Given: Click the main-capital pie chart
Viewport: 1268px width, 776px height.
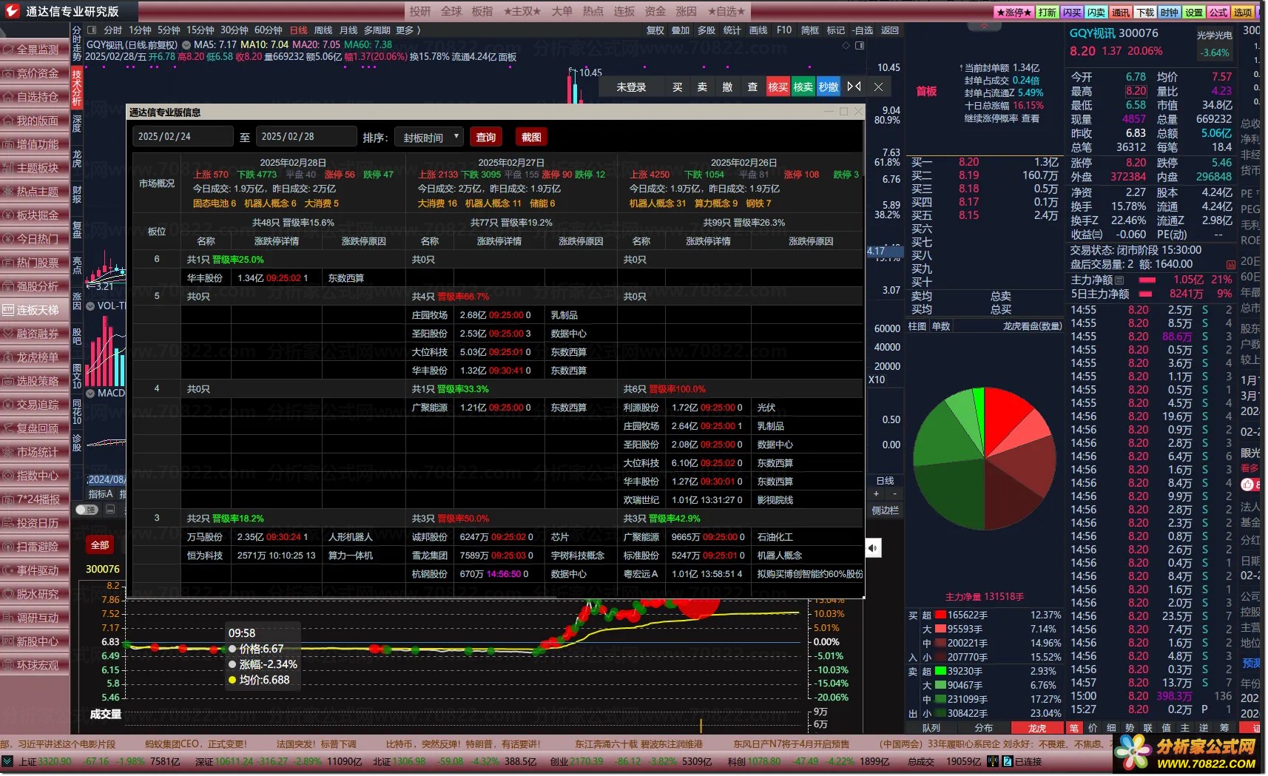Looking at the screenshot, I should point(984,459).
